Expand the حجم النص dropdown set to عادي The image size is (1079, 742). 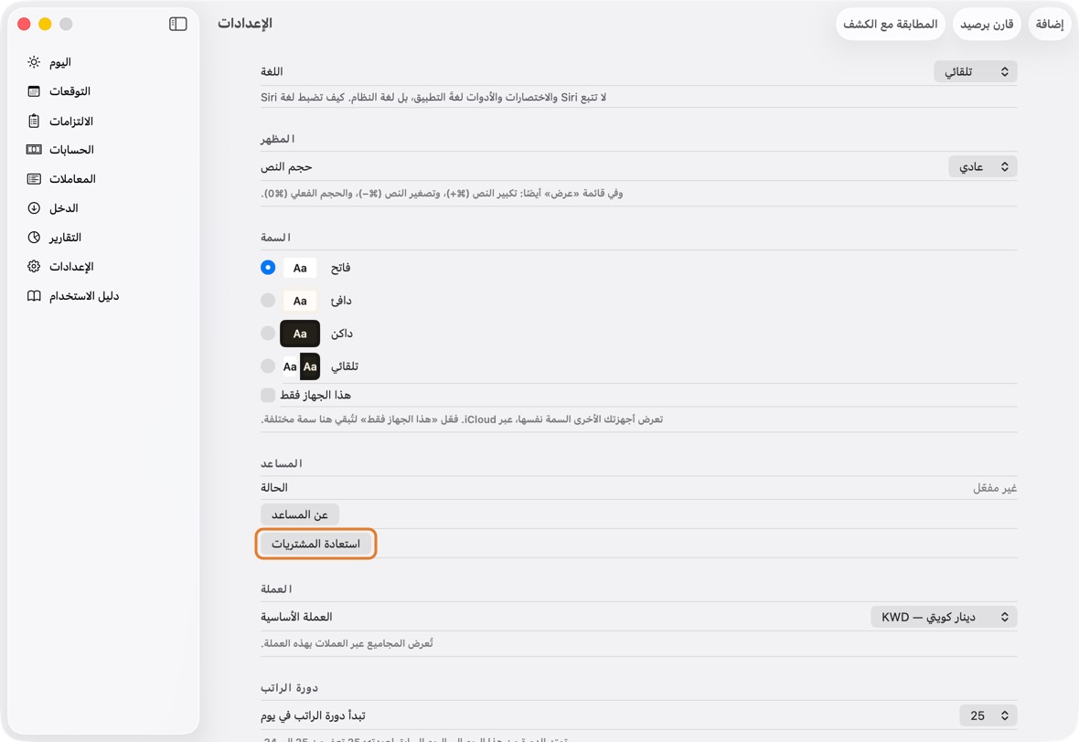coord(983,167)
